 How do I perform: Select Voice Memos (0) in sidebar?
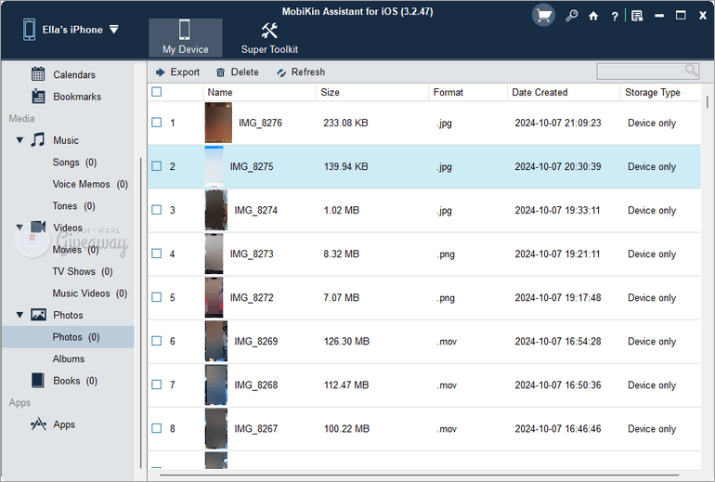coord(90,184)
